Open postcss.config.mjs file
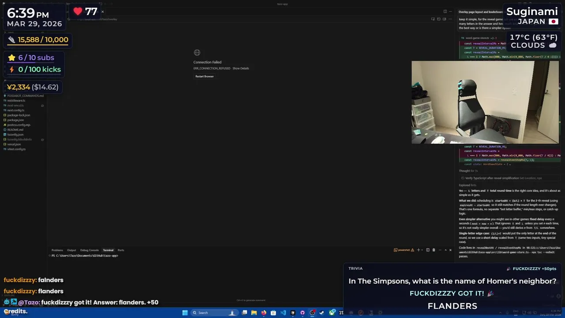 (x=19, y=125)
